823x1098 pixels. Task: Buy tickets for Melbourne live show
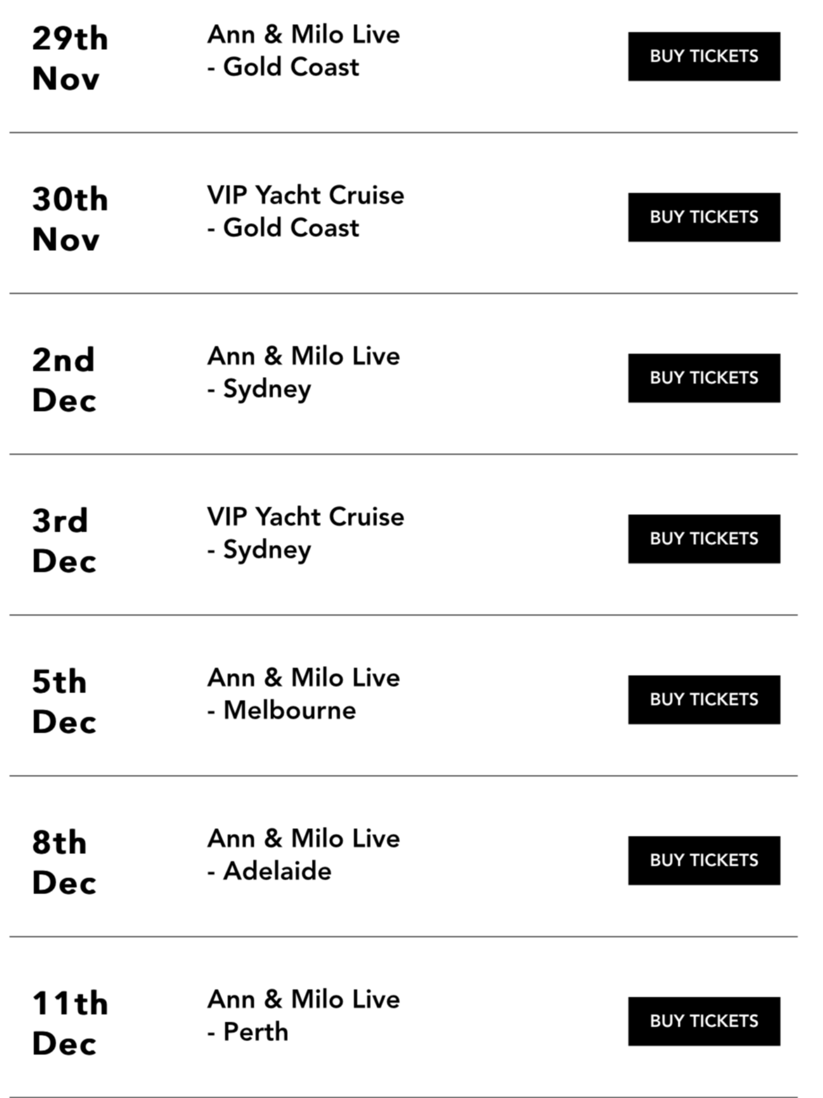tap(704, 700)
